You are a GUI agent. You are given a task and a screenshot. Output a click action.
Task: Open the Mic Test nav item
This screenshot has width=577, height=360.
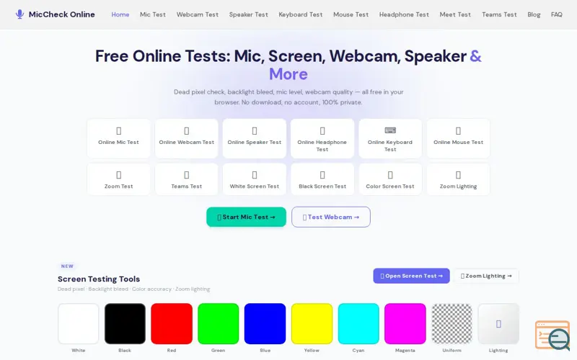point(153,14)
